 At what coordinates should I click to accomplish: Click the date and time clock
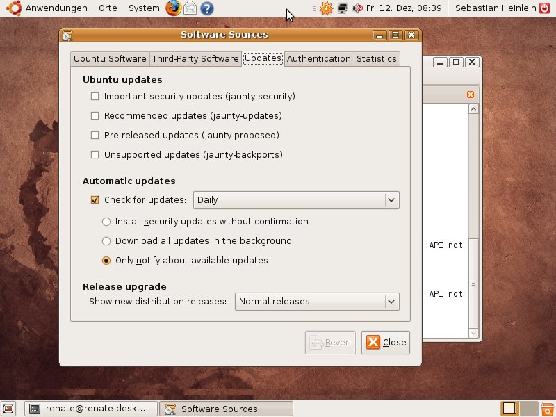404,8
